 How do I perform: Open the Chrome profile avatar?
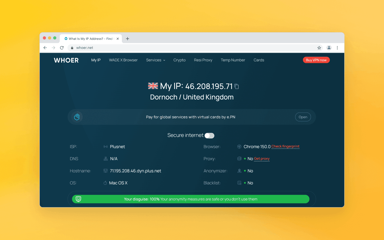point(329,48)
